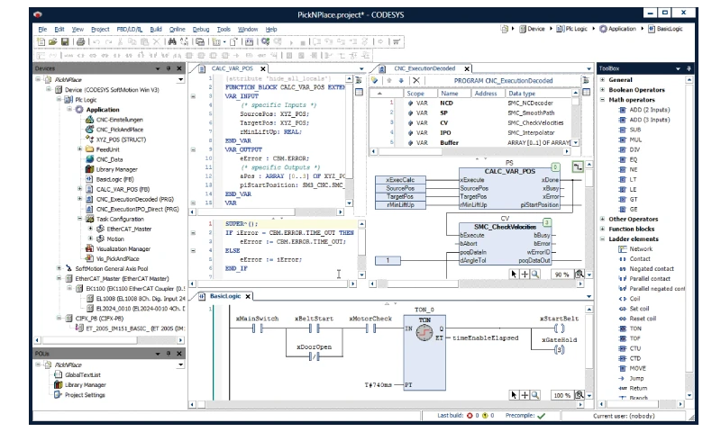
Task: Select the MOVE element in ToolBox
Action: coord(633,368)
